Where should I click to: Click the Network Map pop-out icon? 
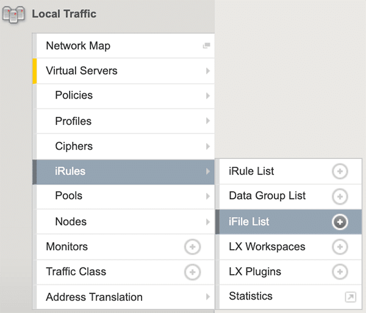[x=206, y=46]
